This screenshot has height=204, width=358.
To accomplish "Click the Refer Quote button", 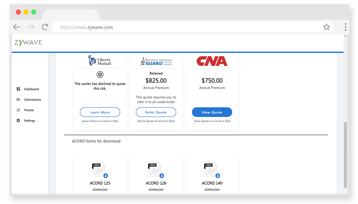I will click(x=156, y=112).
